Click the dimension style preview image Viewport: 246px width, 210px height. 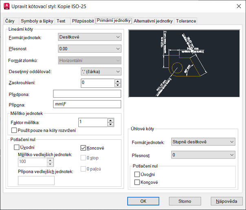coord(184,63)
